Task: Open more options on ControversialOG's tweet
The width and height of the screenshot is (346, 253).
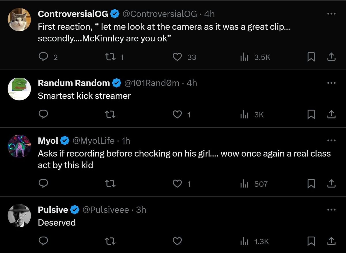Action: [x=331, y=14]
